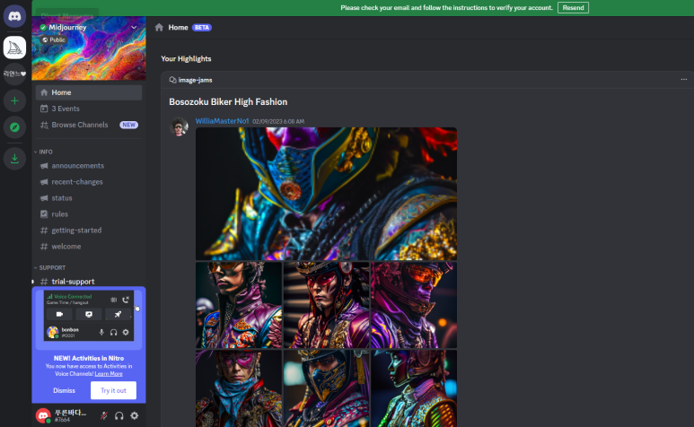Open the getting-started channel
694x427 pixels.
click(x=89, y=231)
